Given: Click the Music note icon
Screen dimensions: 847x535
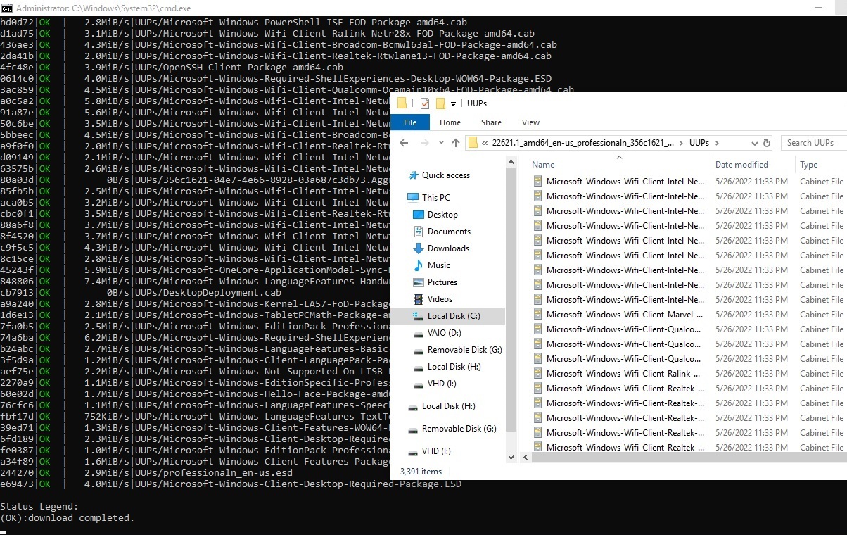Looking at the screenshot, I should [419, 265].
